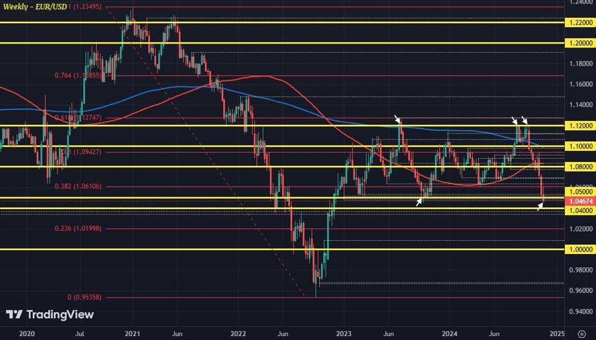Viewport: 596px width, 340px height.
Task: Select the Fib label 0.236 (1.01998)
Action: 78,228
